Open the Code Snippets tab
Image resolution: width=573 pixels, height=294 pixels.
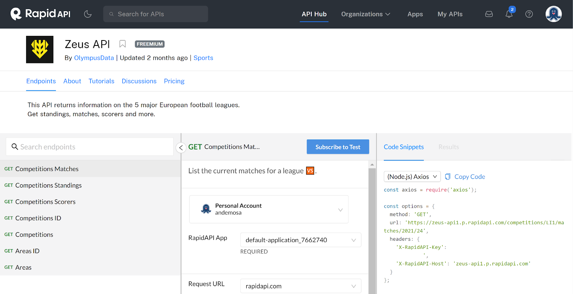point(404,147)
